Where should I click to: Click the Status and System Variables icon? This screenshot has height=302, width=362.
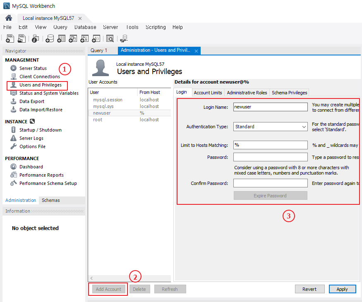[14, 93]
